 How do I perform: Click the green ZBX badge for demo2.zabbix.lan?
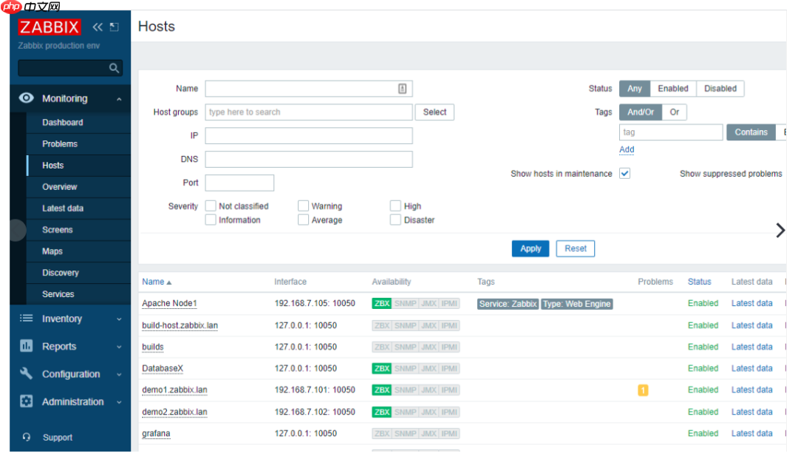pyautogui.click(x=382, y=412)
